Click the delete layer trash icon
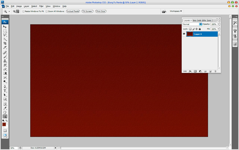 pos(215,71)
